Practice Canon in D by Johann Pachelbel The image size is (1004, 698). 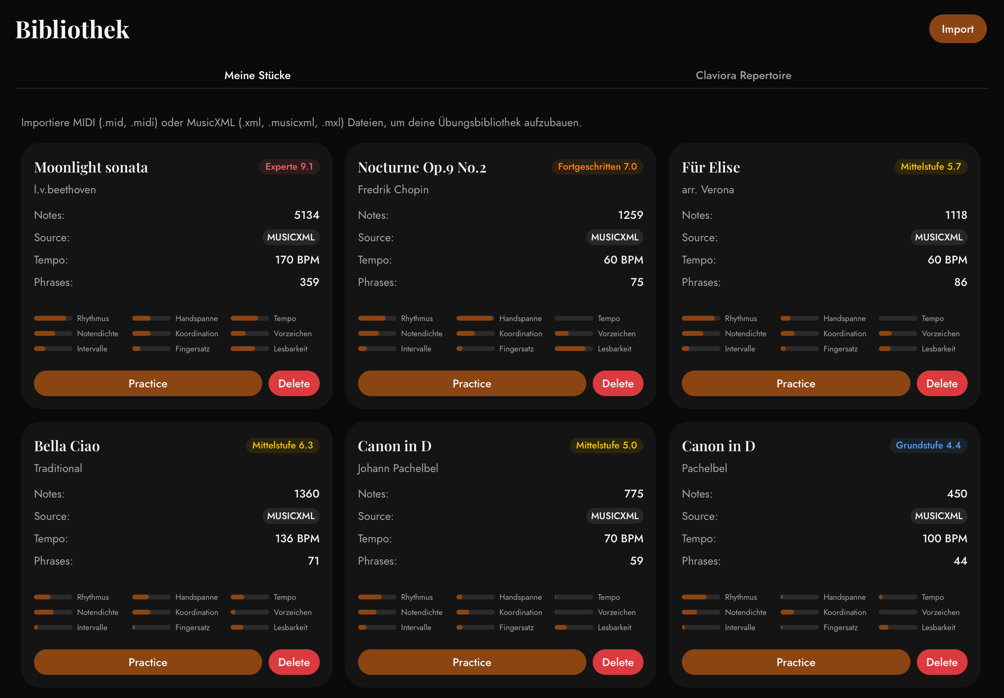click(x=471, y=662)
